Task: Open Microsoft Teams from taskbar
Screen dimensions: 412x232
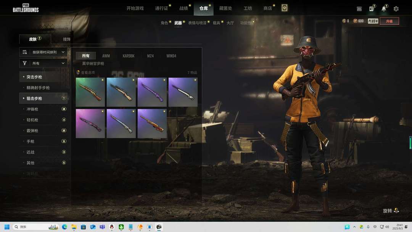Action: pyautogui.click(x=102, y=227)
